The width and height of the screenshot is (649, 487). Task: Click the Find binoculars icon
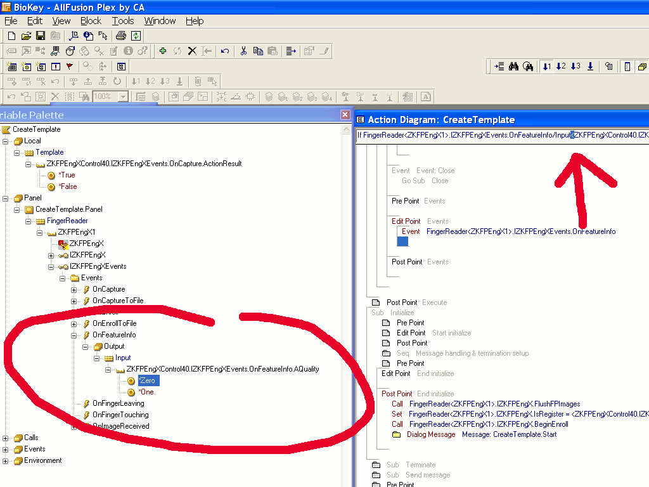pos(513,67)
